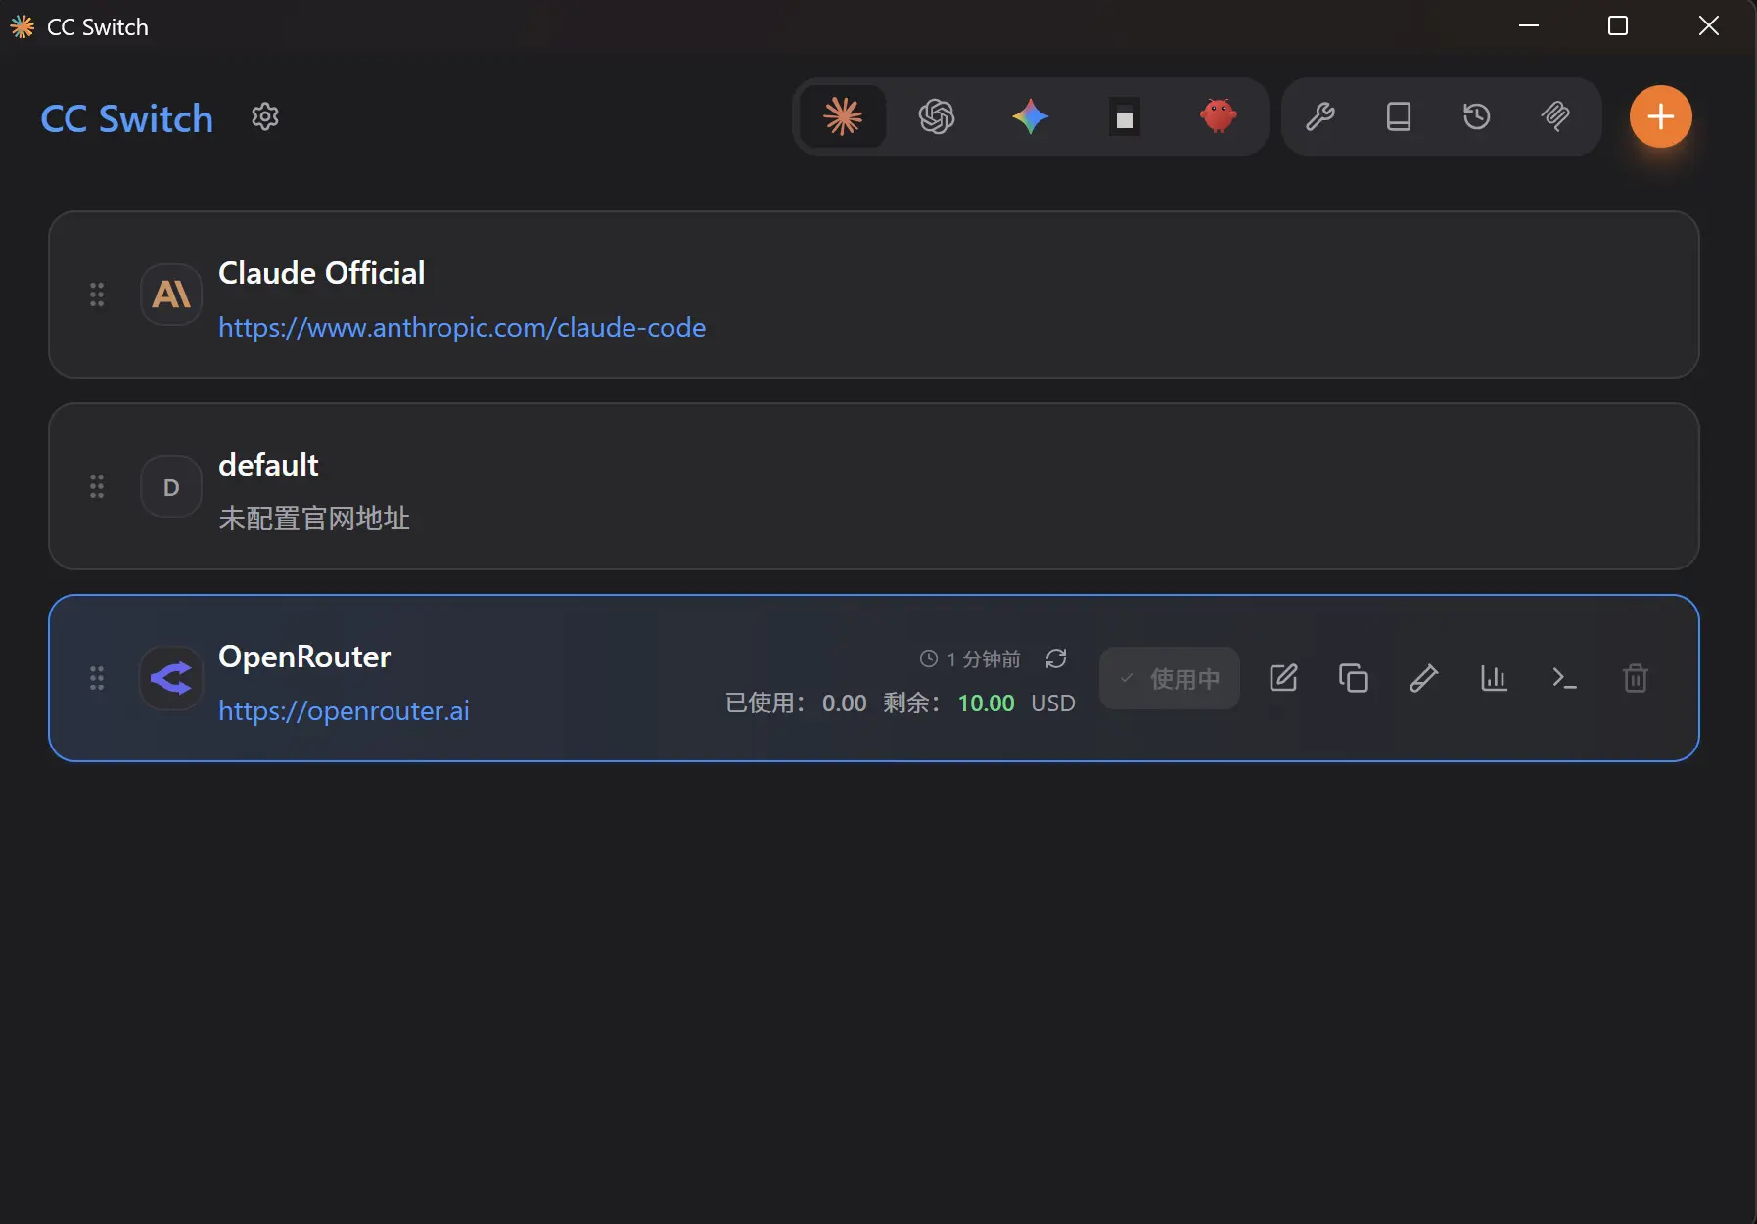Screen dimensions: 1757x1224
Task: Select the red creature app tab
Action: [1219, 117]
